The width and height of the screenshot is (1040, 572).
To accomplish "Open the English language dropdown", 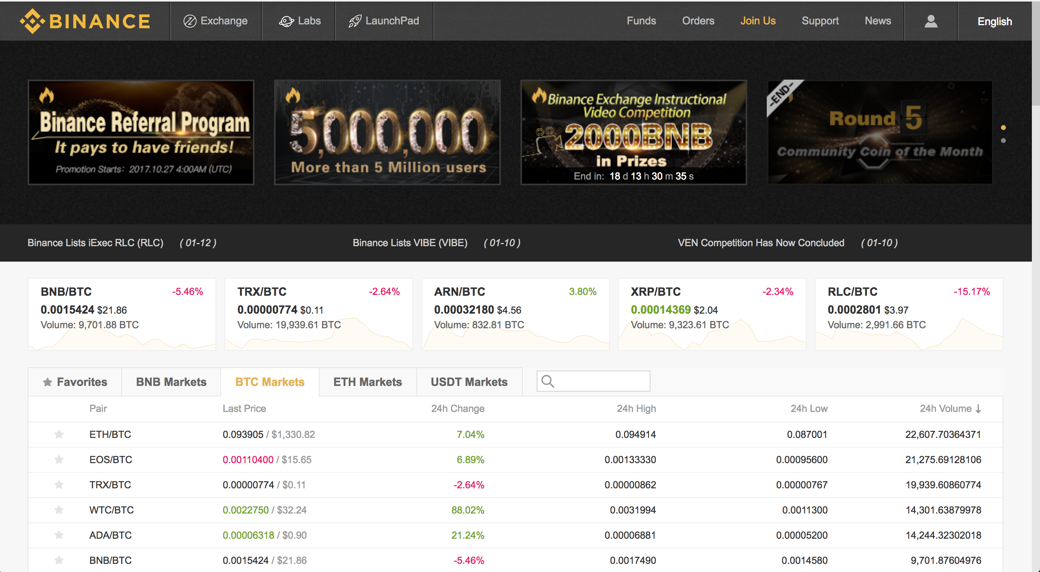I will click(x=994, y=21).
